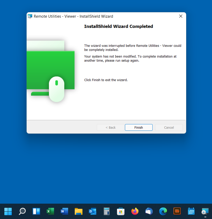Click the InstallShield Wizard Completed heading
Image resolution: width=212 pixels, height=219 pixels.
pyautogui.click(x=119, y=26)
